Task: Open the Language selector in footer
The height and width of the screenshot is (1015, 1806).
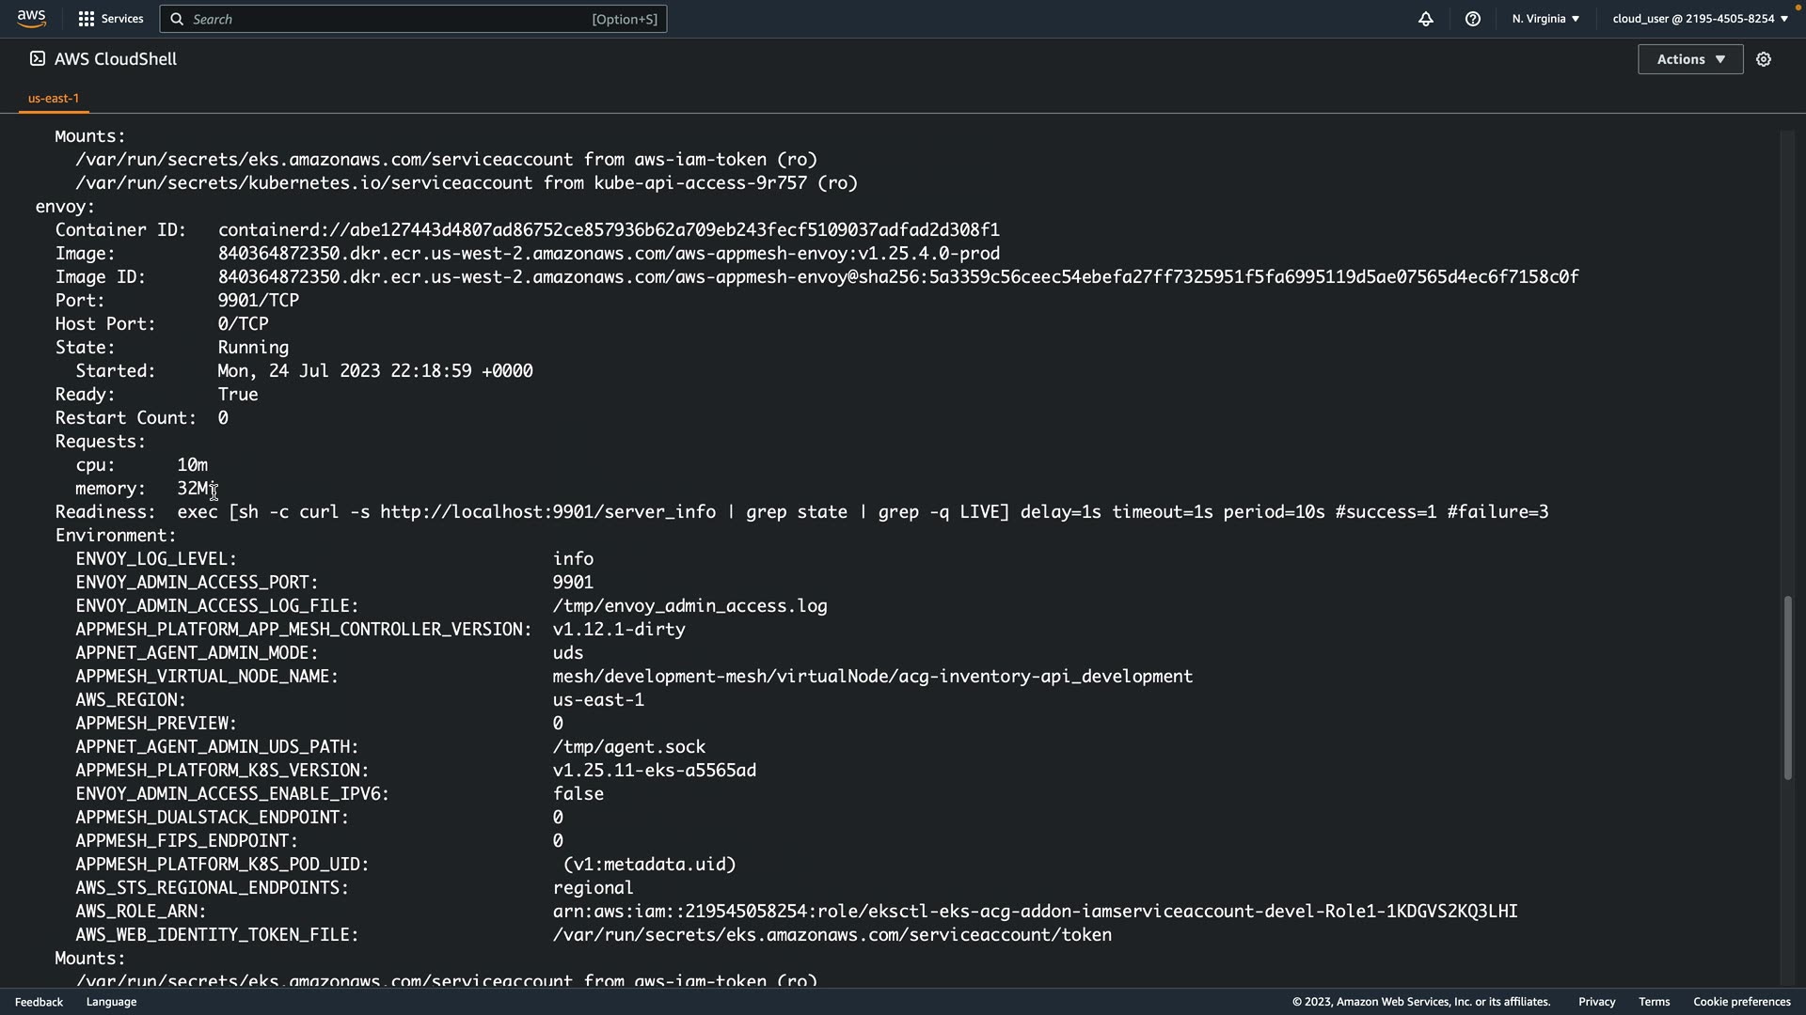Action: (x=111, y=1002)
